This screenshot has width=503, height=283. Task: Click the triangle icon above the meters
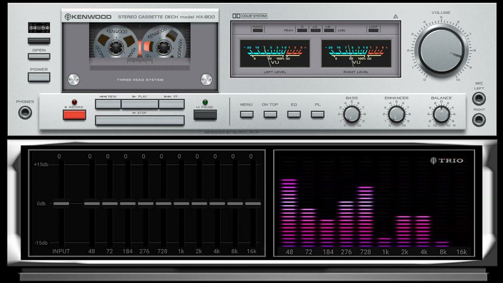(x=395, y=17)
